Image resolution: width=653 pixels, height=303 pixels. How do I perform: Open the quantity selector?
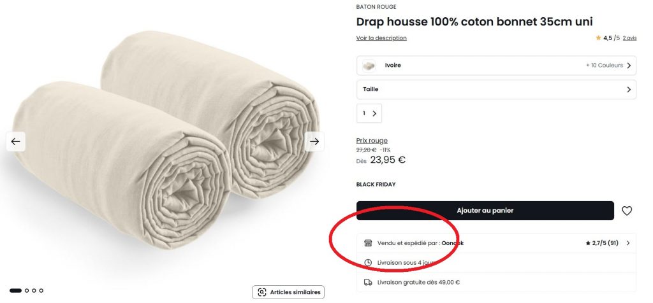(x=369, y=113)
